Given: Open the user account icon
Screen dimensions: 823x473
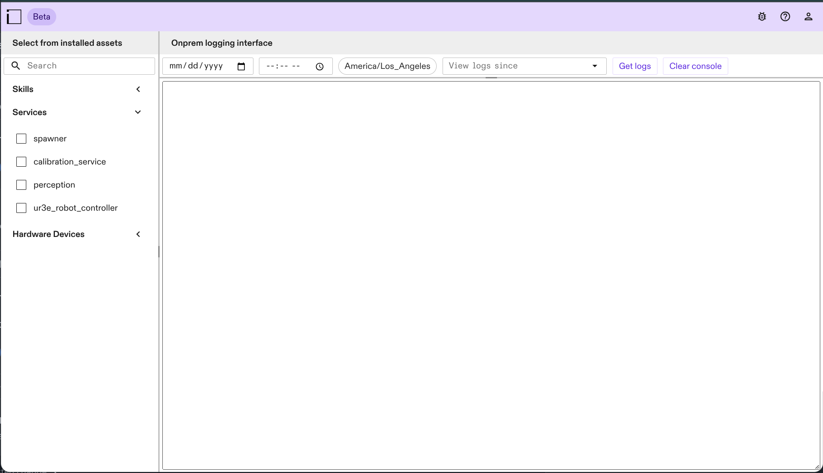Looking at the screenshot, I should 809,16.
